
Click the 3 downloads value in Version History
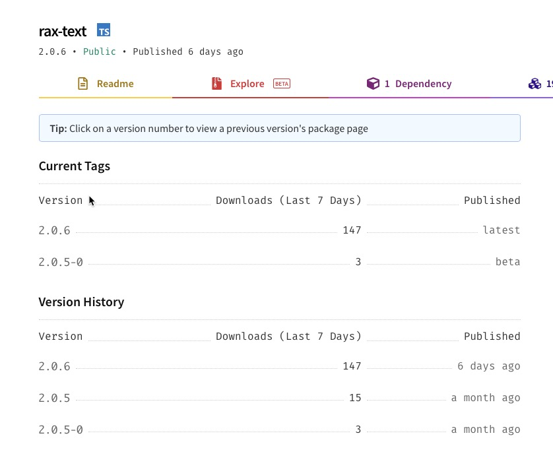(358, 430)
